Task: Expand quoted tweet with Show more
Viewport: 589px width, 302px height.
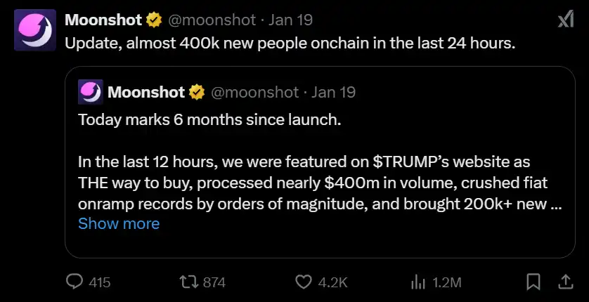Action: 119,223
